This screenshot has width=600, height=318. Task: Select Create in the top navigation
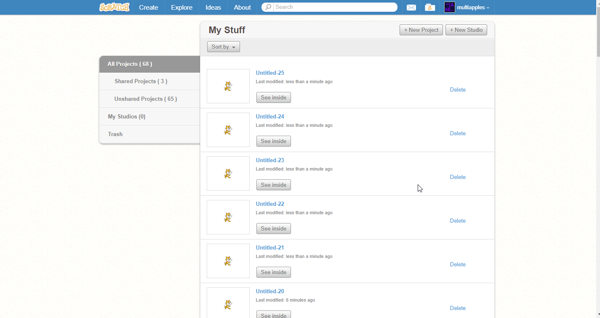click(x=149, y=8)
